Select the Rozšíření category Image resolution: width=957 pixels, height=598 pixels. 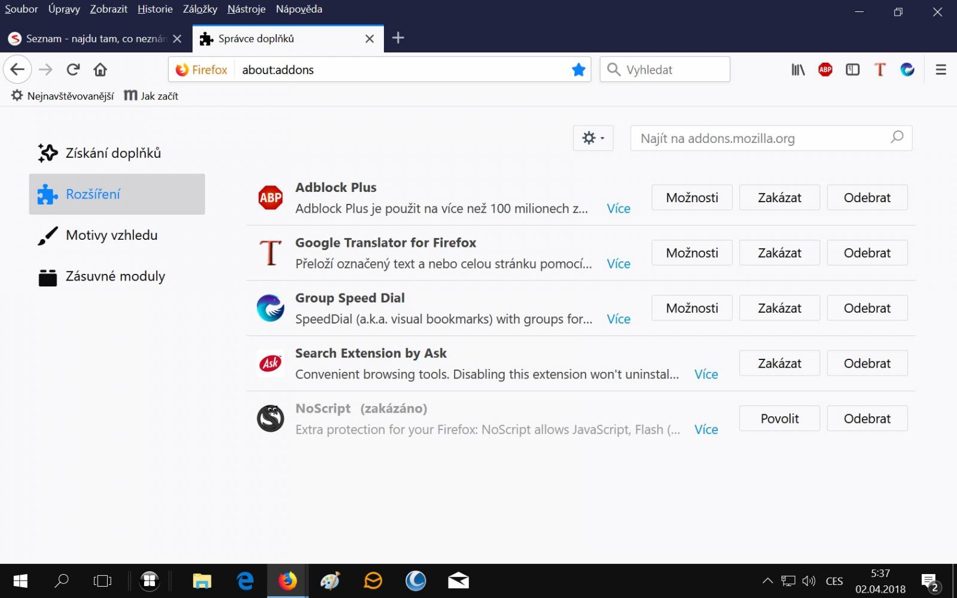[117, 194]
